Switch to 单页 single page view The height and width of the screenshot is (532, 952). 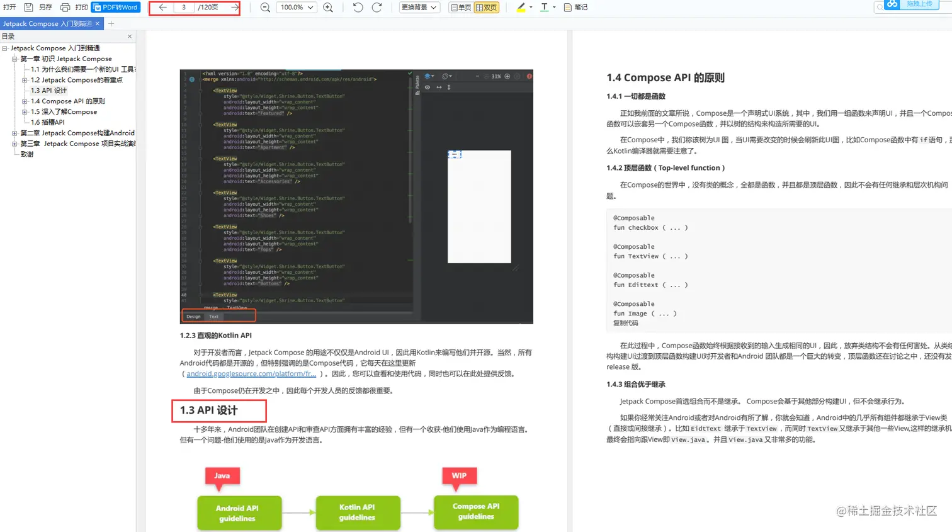pos(461,8)
